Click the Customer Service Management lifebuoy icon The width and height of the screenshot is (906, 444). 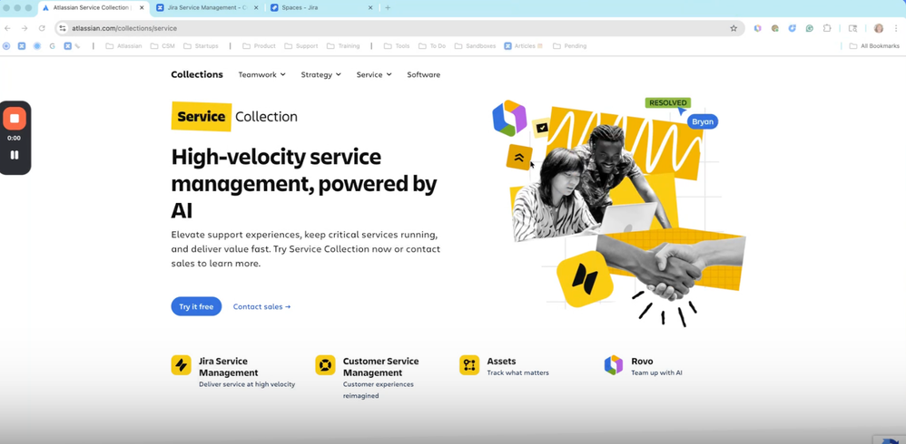tap(325, 365)
